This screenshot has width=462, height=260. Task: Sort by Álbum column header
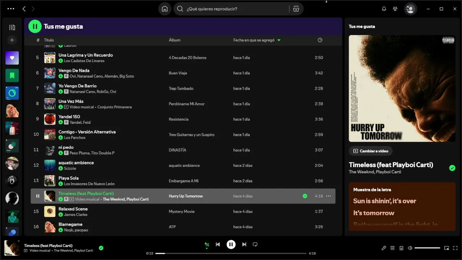(175, 40)
